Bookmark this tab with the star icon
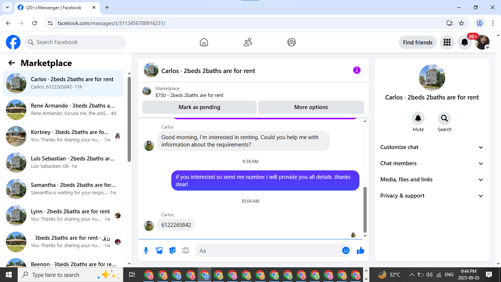 (461, 23)
